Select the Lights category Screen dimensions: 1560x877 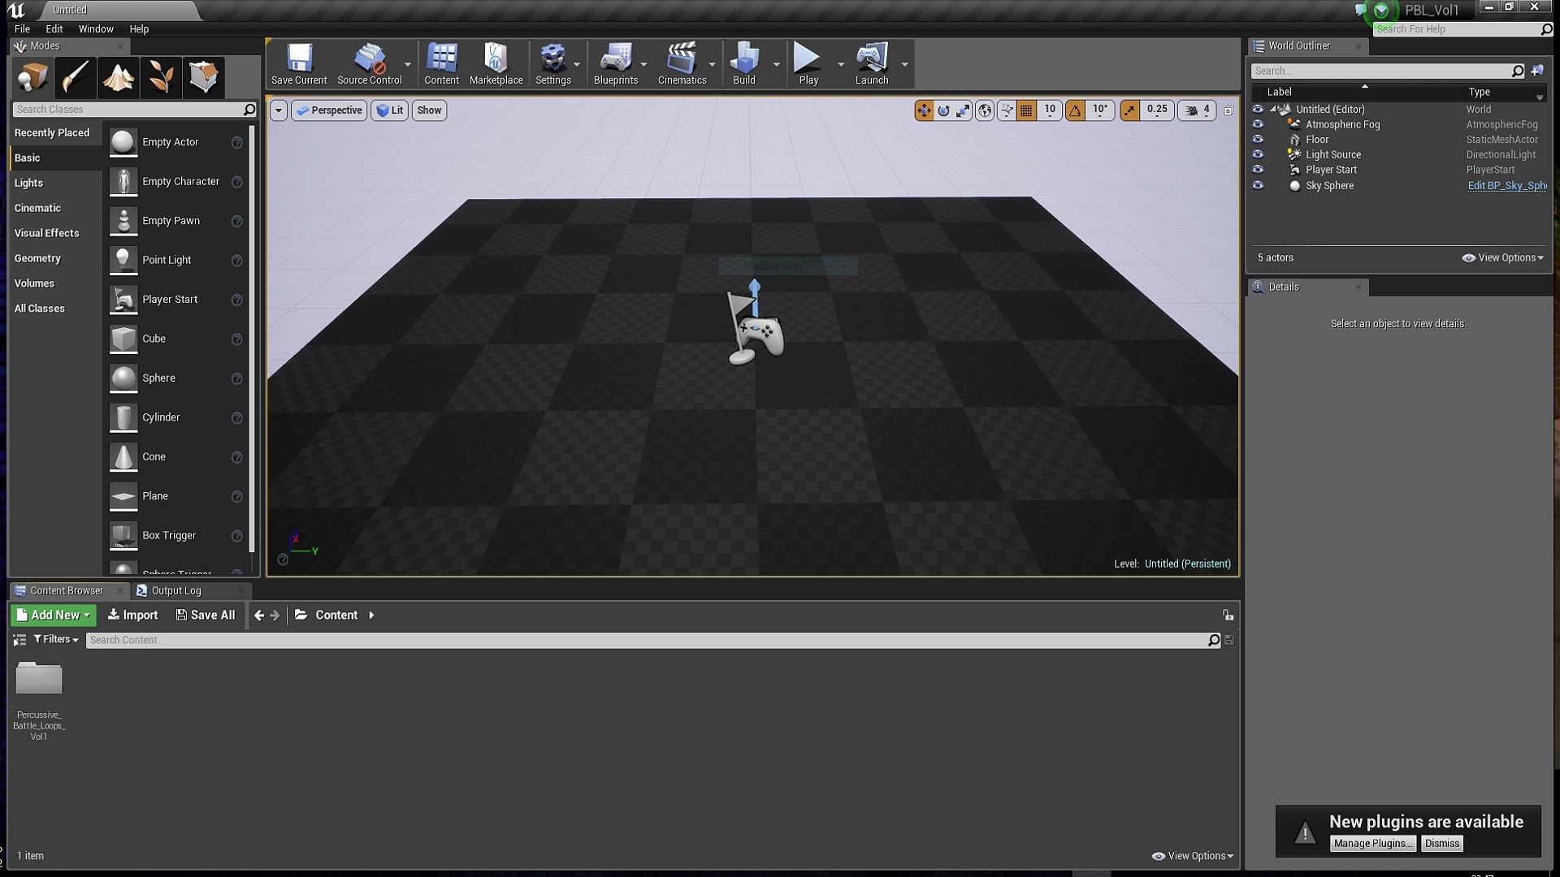pyautogui.click(x=28, y=184)
